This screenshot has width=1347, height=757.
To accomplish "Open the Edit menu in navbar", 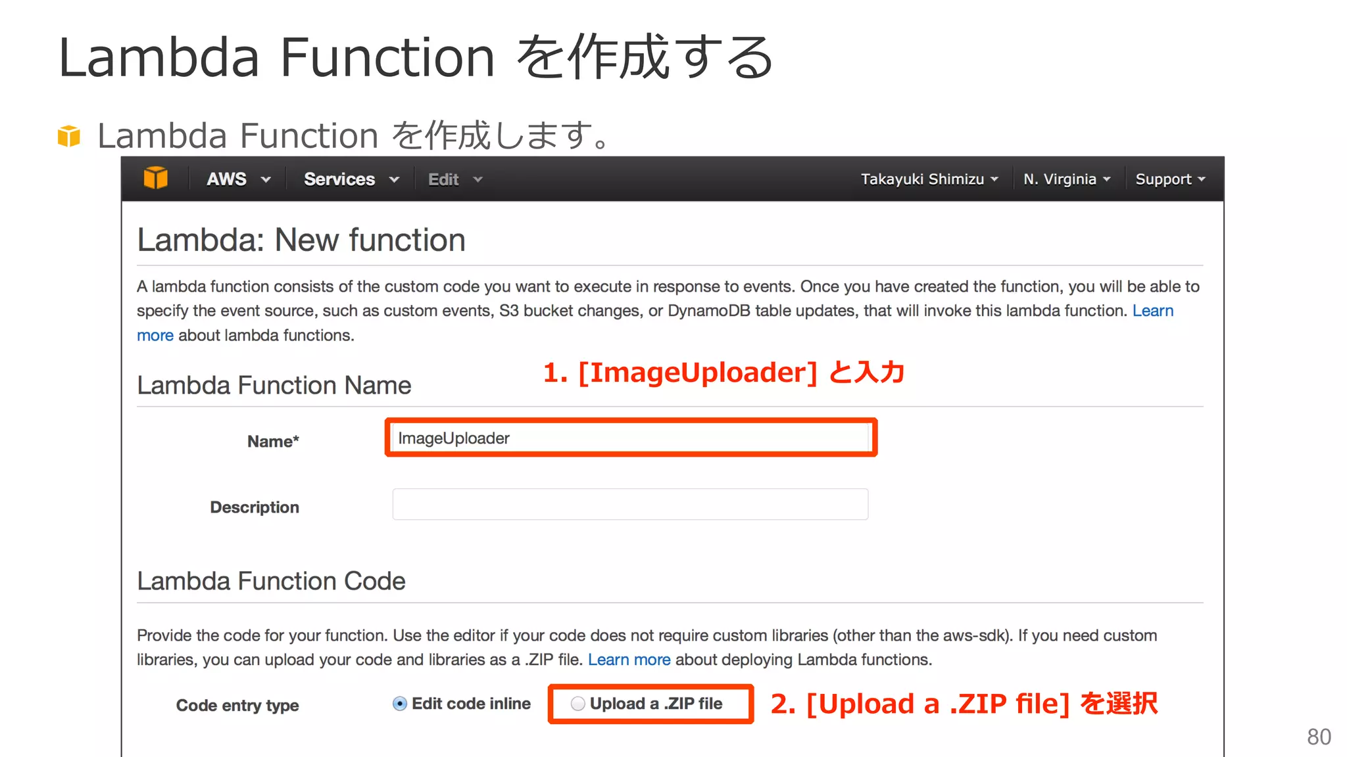I will pos(455,179).
